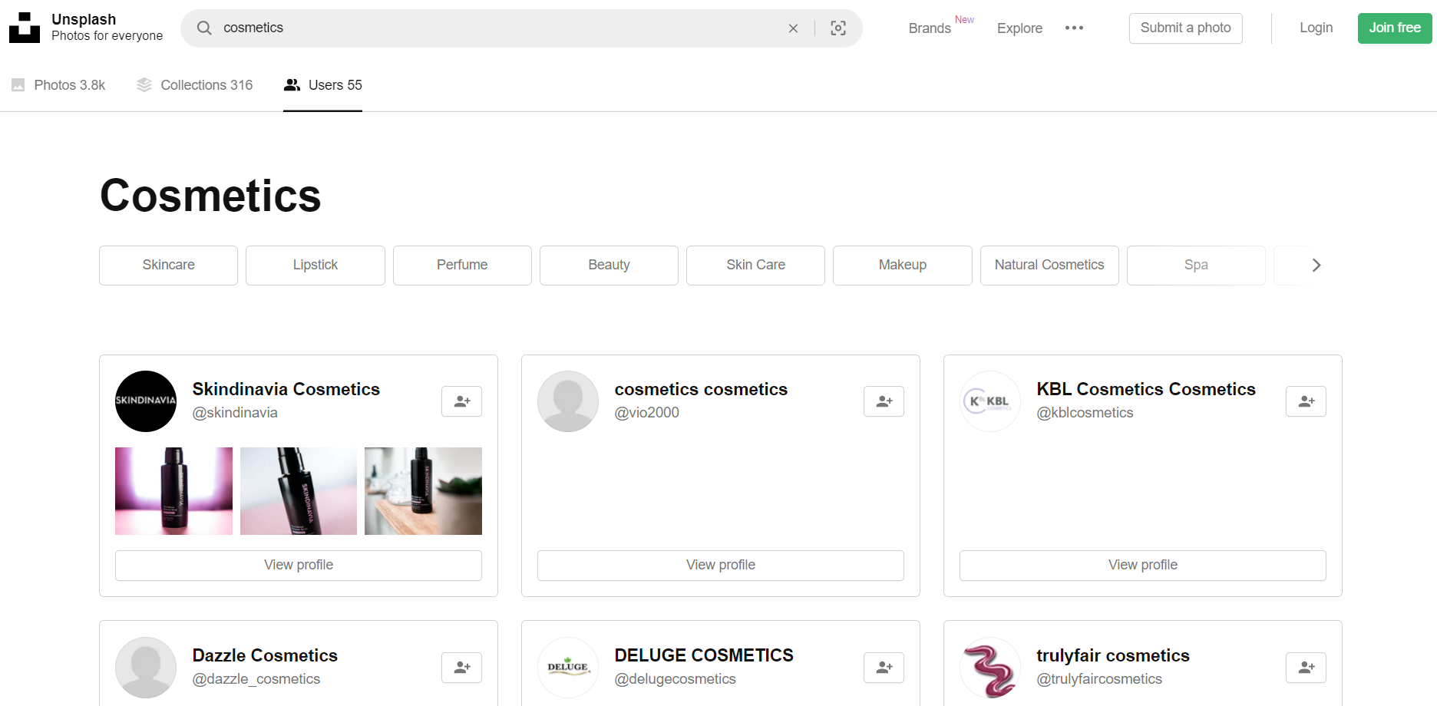
Task: Click the Unsplash home logo icon
Action: click(25, 28)
